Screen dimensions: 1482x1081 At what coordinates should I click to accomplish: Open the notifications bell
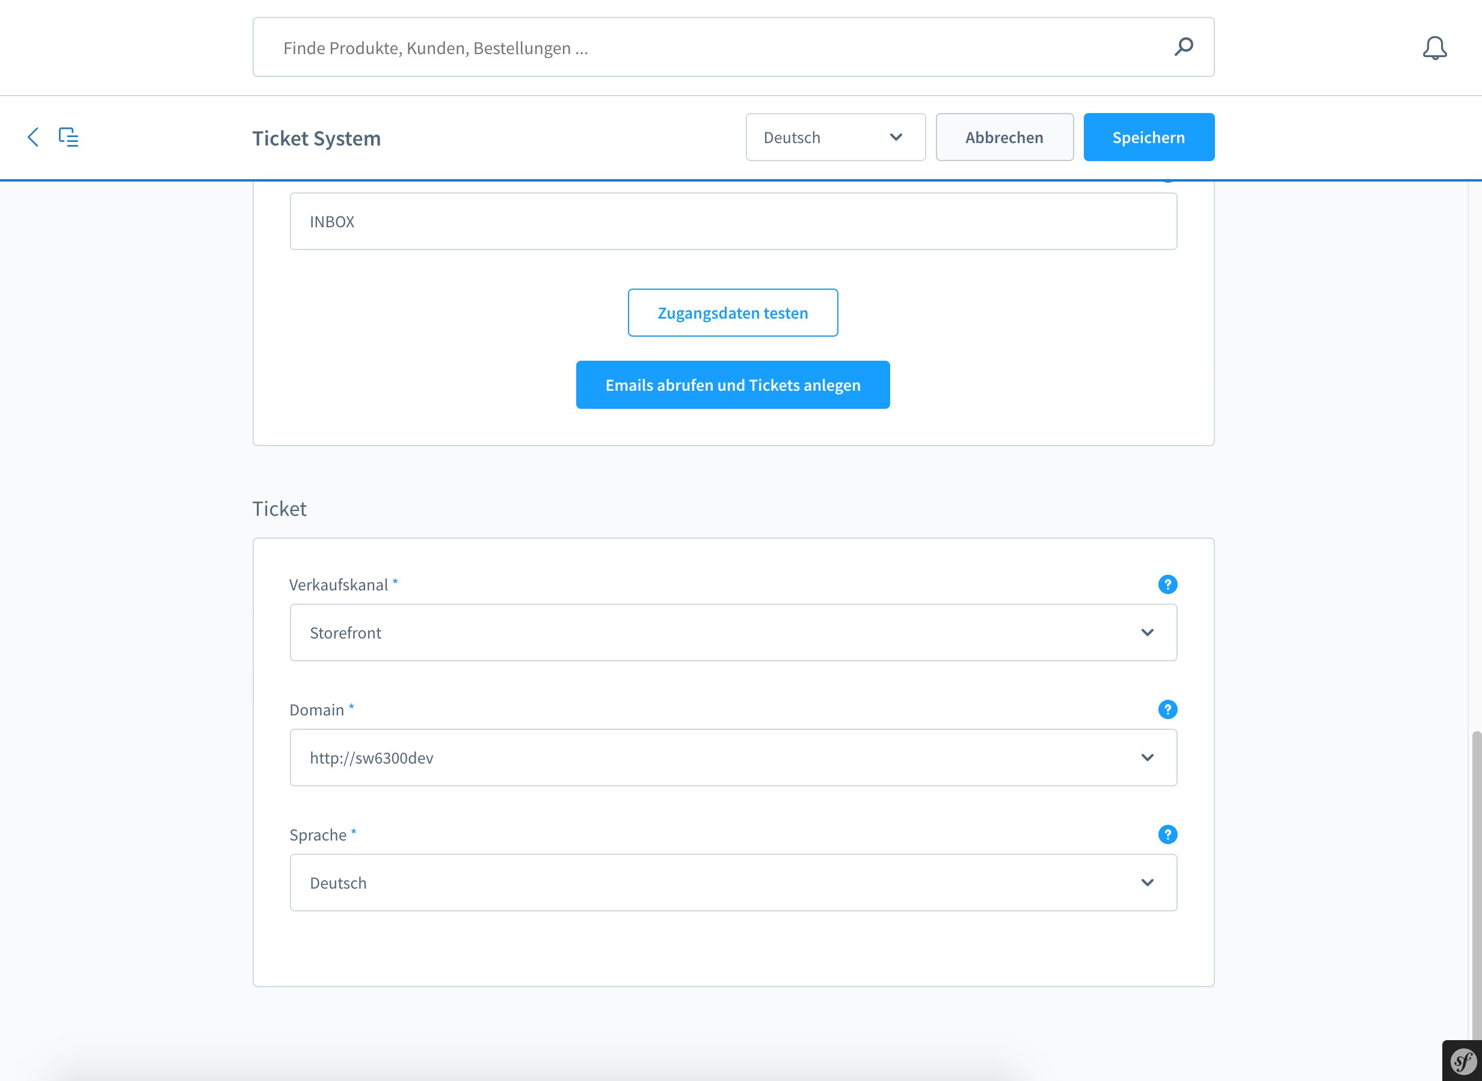(1434, 47)
